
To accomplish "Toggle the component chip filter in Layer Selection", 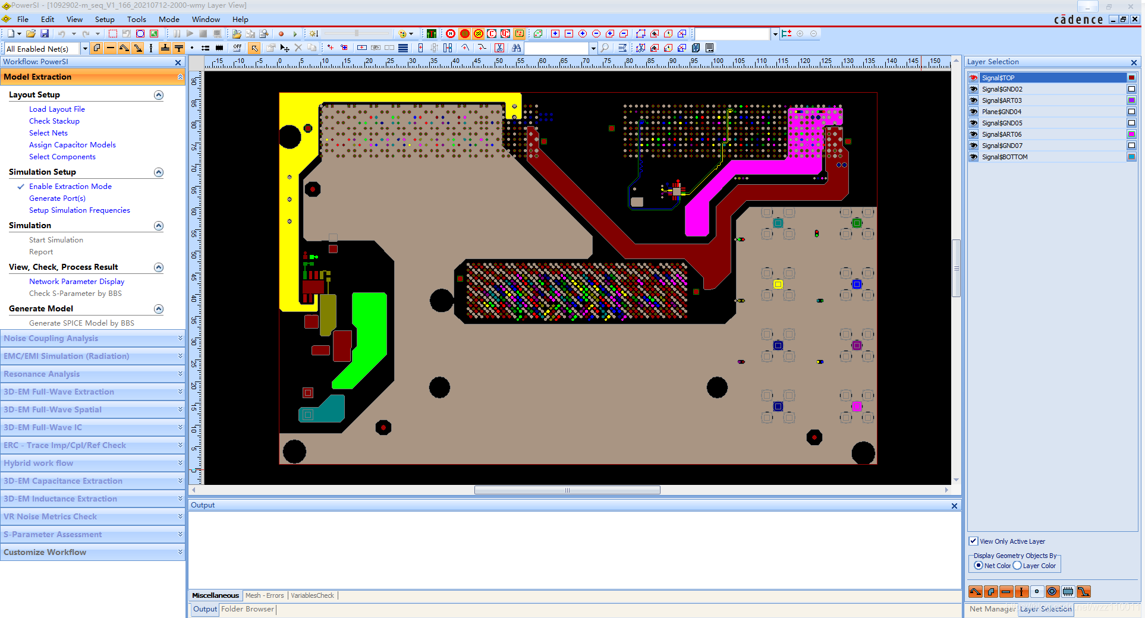I will pos(1068,591).
